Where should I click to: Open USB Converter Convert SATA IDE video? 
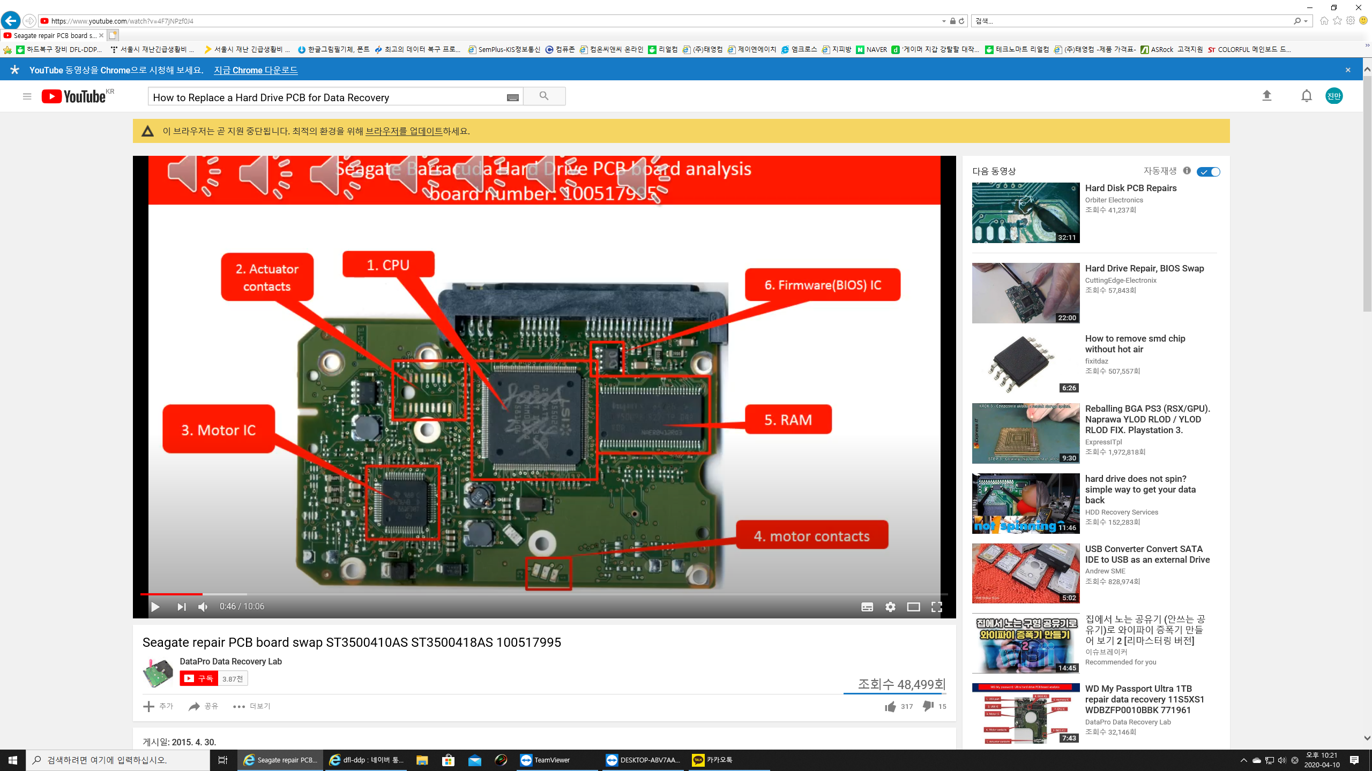click(x=1147, y=554)
